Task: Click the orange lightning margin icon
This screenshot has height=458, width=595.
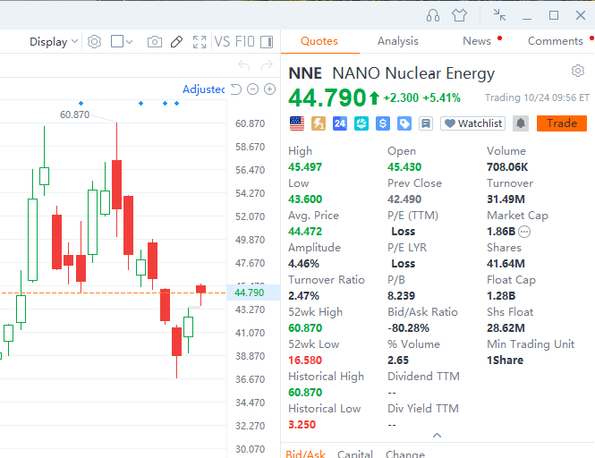Action: click(319, 123)
